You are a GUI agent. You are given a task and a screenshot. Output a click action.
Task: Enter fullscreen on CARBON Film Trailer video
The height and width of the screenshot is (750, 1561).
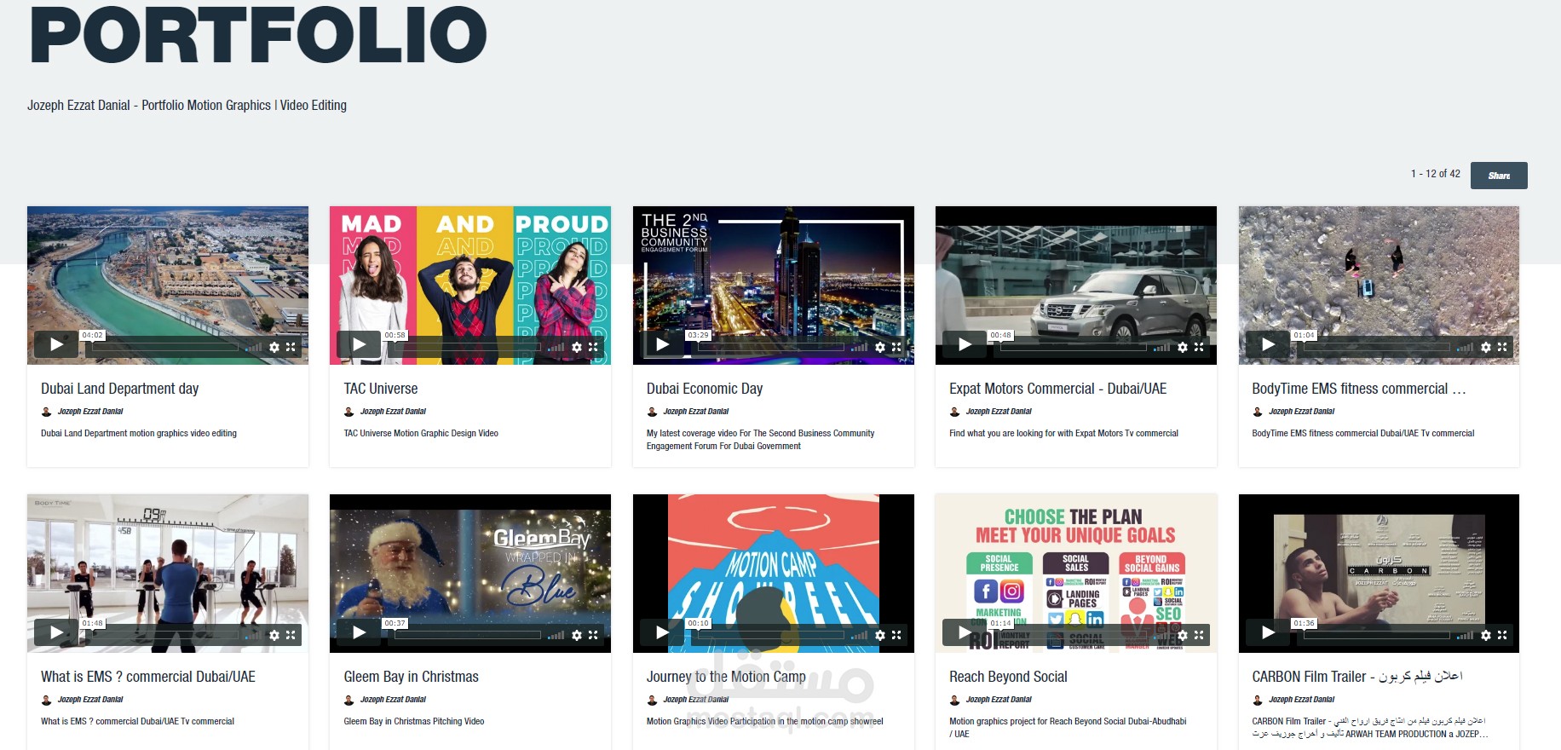pos(1502,635)
